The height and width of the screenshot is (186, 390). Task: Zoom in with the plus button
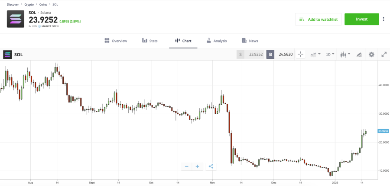click(x=197, y=166)
